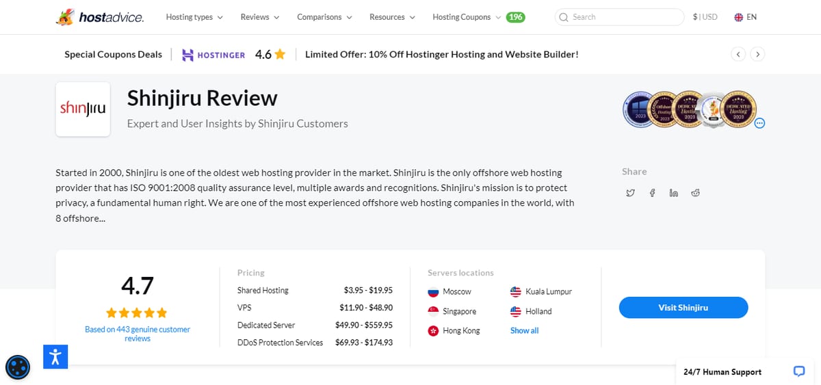
Task: Click the Hostinger logo
Action: click(213, 55)
